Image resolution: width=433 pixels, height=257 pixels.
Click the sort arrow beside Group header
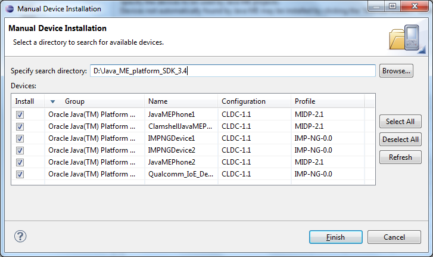[x=53, y=101]
